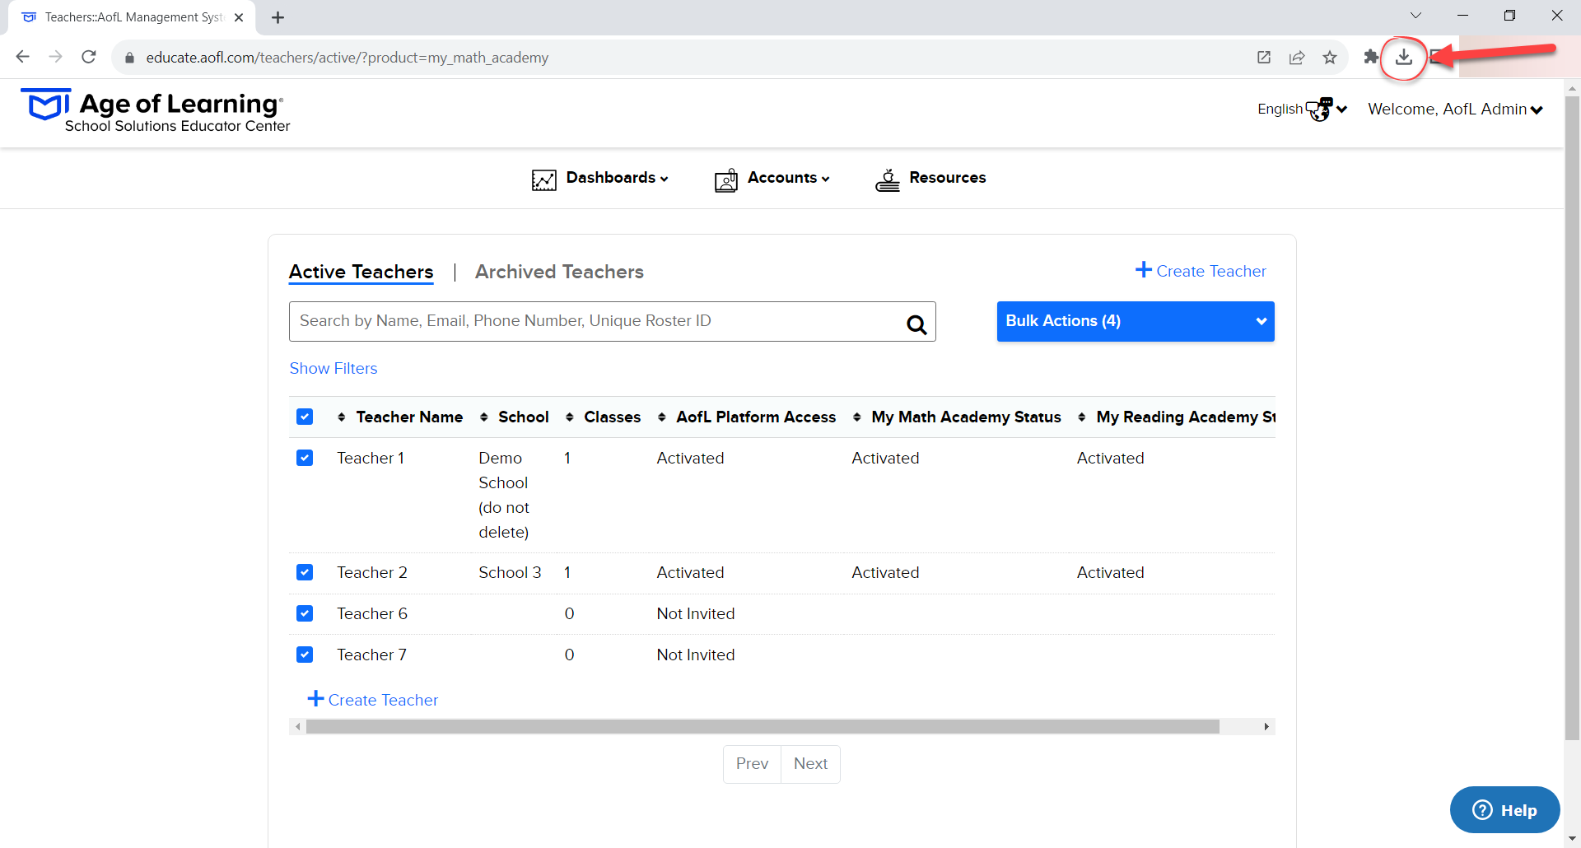Click the horizontal table scrollbar
Screen dimensions: 1581x848
[763, 726]
